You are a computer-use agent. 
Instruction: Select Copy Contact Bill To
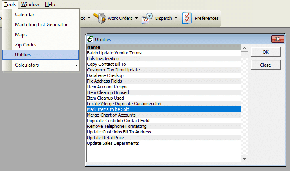(x=164, y=64)
